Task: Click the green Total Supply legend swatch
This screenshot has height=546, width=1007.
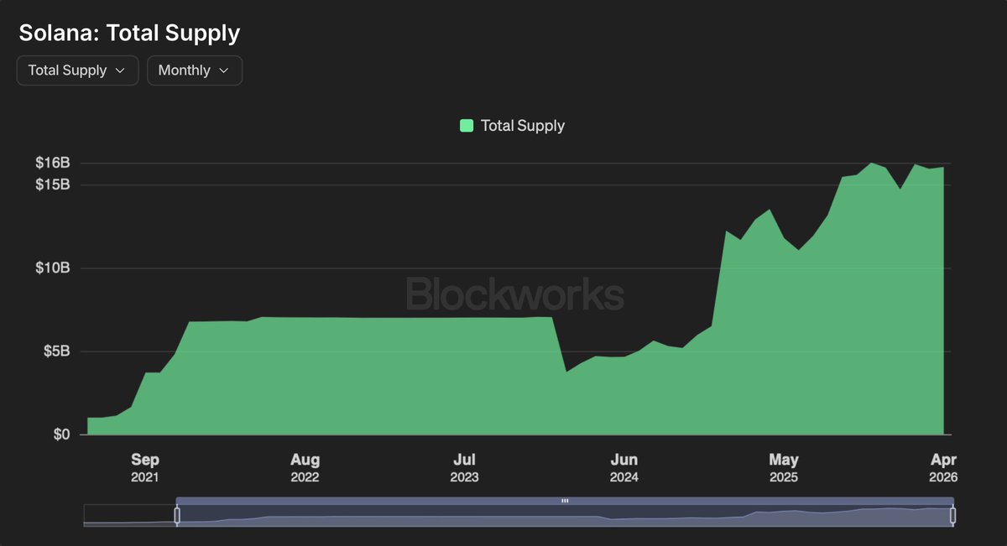Action: pos(467,126)
